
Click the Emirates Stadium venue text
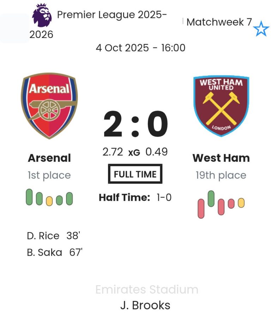(147, 290)
